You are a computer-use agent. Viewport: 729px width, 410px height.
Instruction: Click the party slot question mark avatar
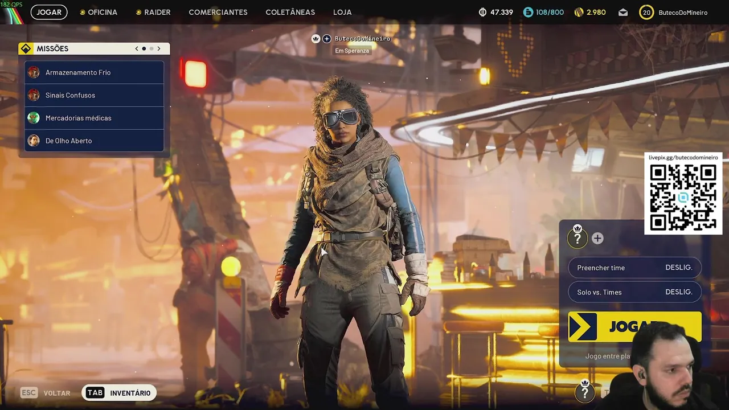[578, 239]
